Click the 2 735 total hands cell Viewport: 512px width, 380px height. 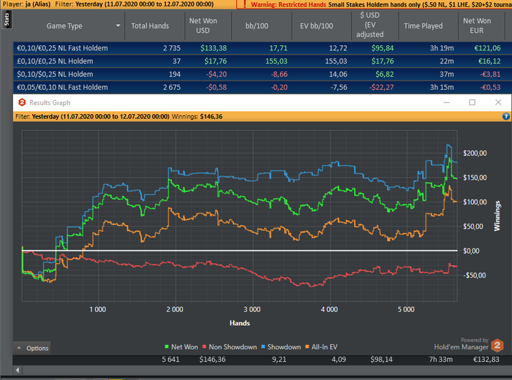point(172,48)
